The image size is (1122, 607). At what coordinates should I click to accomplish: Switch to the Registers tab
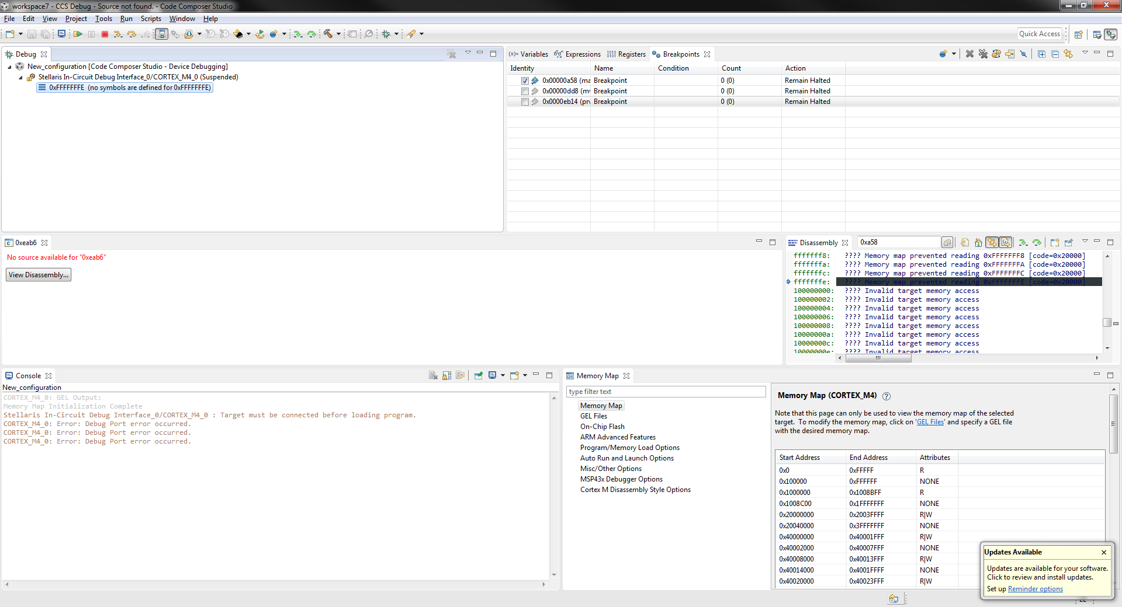coord(626,54)
